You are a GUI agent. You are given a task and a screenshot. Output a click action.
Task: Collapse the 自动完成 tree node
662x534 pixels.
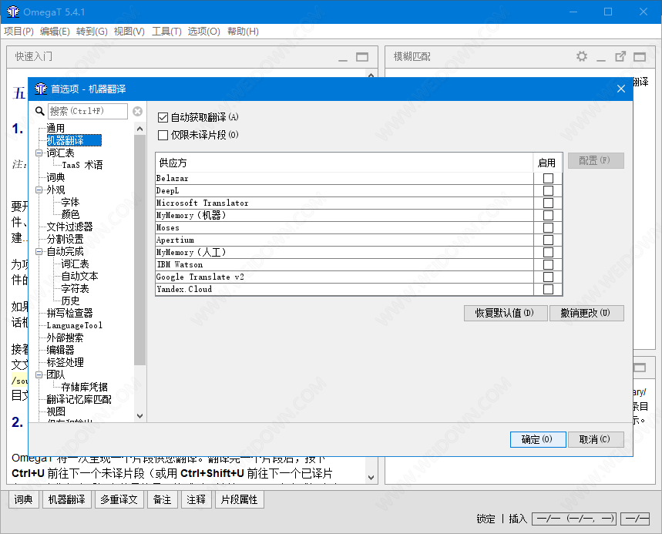pos(39,252)
